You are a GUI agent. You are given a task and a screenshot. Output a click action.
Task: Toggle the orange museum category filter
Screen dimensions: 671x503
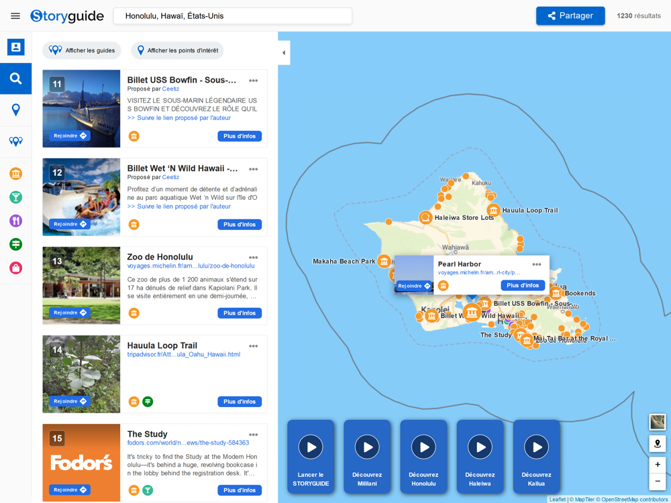point(16,174)
